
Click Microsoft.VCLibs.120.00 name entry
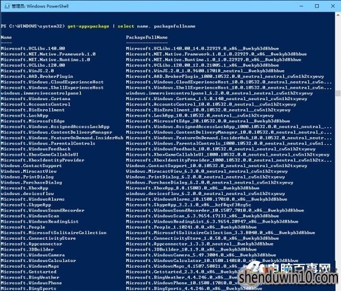[x=33, y=65]
